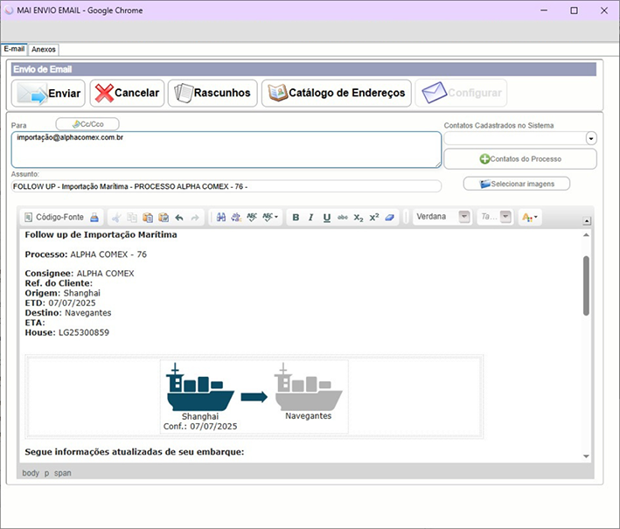620x529 pixels.
Task: Apply strikethrough formatting
Action: click(342, 217)
